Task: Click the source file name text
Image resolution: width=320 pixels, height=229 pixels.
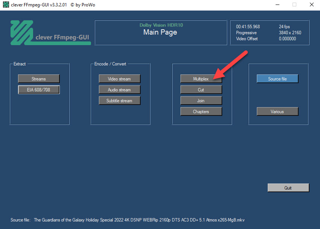Action: (x=139, y=220)
